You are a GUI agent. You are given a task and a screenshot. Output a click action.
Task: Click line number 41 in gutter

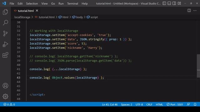tap(18, 69)
